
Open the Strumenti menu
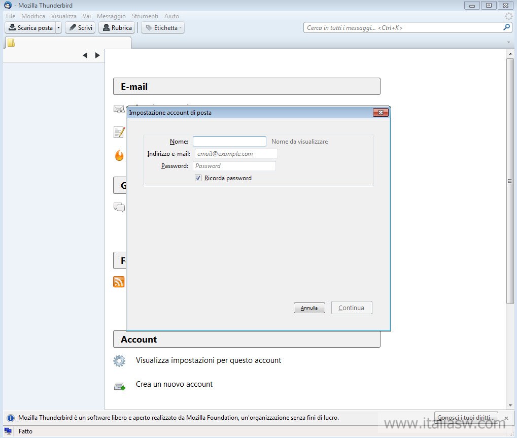(145, 16)
